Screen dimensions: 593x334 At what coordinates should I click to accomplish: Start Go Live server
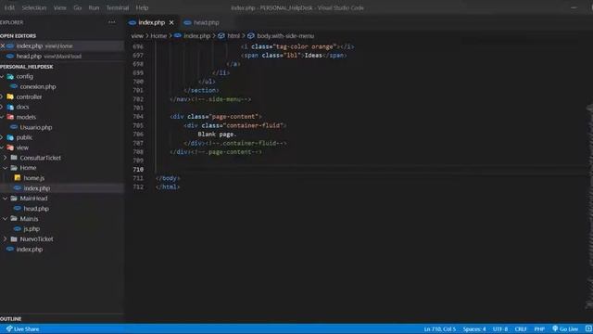tap(565, 329)
